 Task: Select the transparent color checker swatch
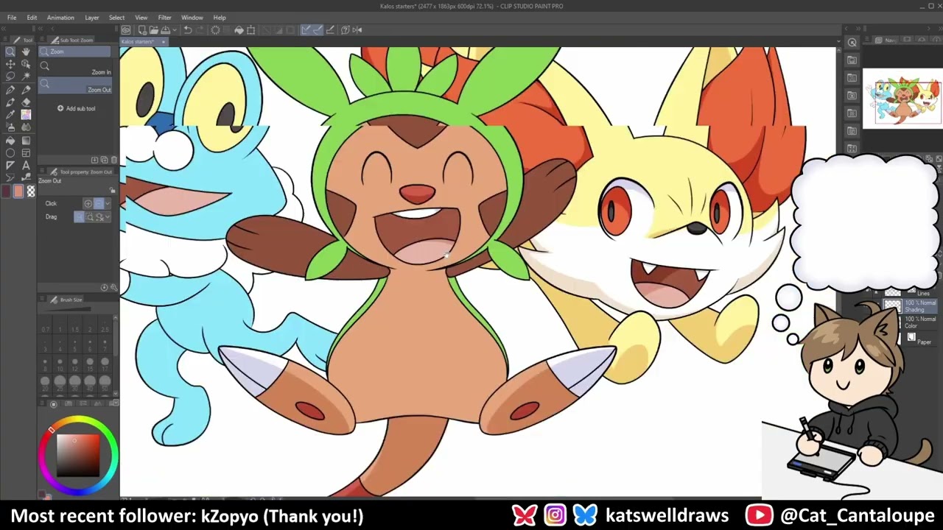(x=31, y=191)
